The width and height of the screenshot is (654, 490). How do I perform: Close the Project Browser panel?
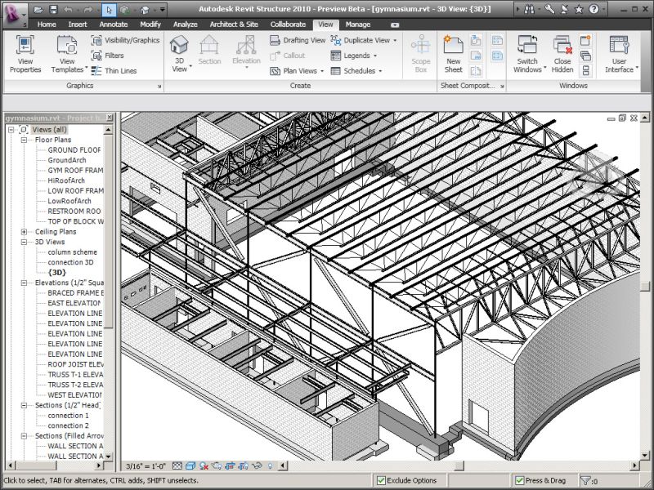pos(109,118)
